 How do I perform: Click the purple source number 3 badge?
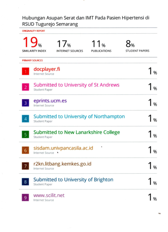tap(26, 103)
